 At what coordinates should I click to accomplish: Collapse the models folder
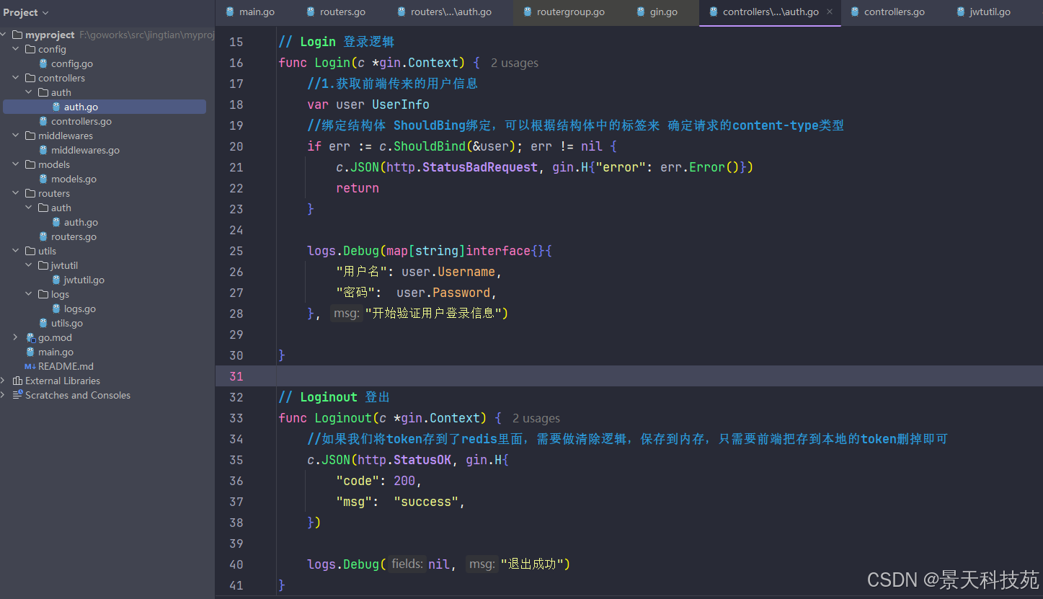point(16,164)
